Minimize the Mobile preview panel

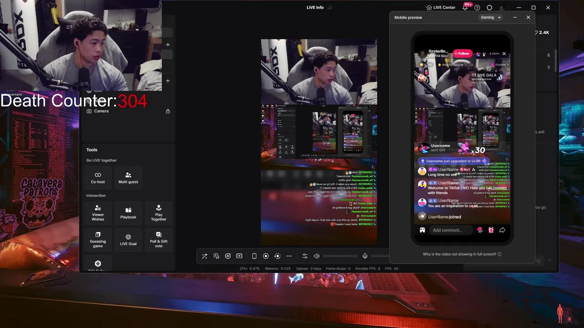(515, 17)
